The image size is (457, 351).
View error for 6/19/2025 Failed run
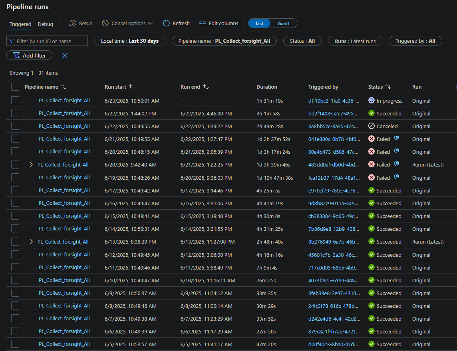[x=397, y=177]
